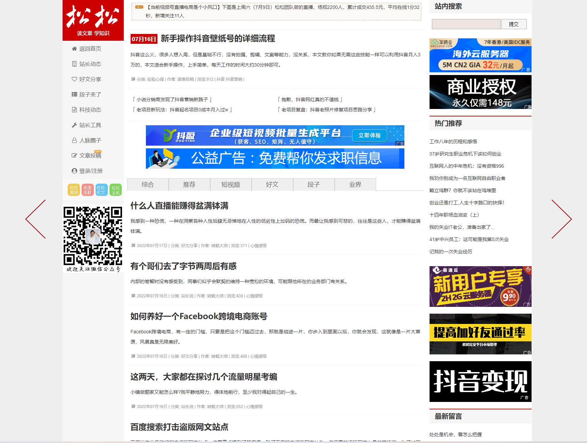The width and height of the screenshot is (587, 443).
Task: Open hot pick 工作八年的历程和感悟
Action: 453,142
